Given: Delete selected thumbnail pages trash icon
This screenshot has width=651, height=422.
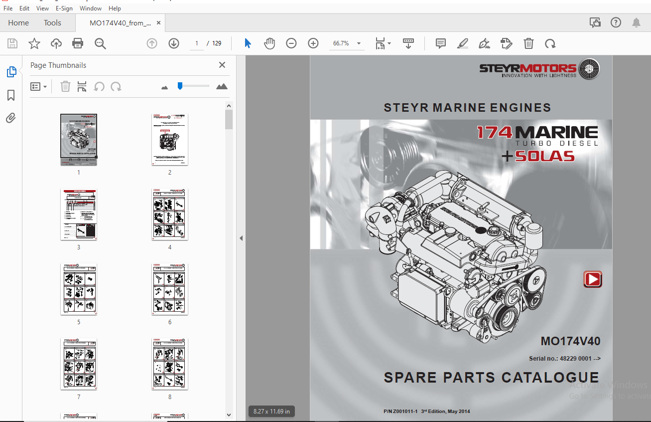Looking at the screenshot, I should point(65,86).
